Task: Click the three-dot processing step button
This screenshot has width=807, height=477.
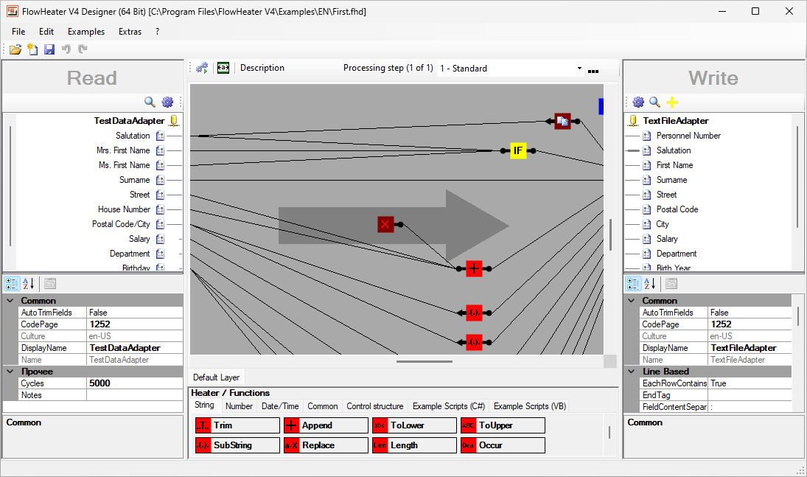Action: pos(593,69)
